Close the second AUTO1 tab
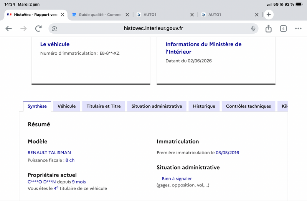 point(257,15)
